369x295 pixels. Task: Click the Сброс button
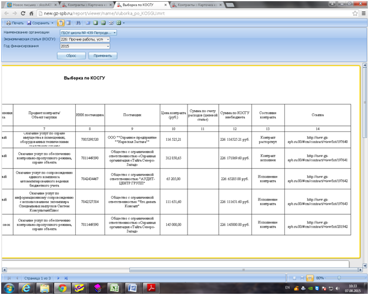pyautogui.click(x=71, y=56)
